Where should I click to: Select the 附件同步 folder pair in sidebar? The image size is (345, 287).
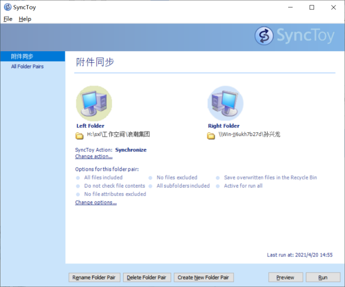tap(32, 56)
